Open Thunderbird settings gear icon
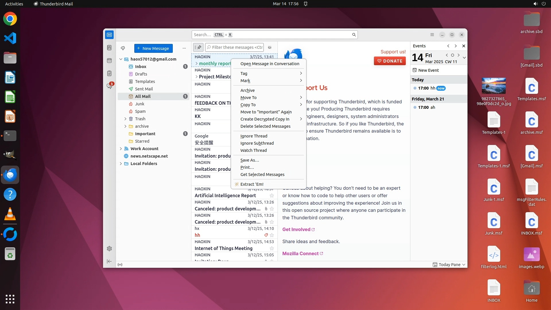Screen dimensions: 551x310 point(109,249)
